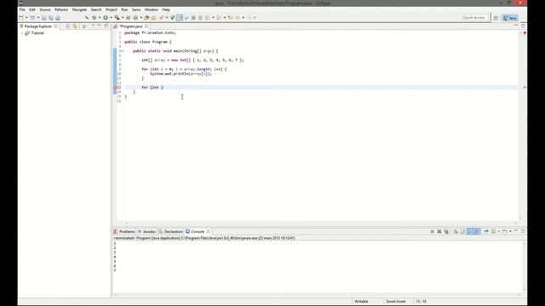Click the New Java Package icon

click(128, 17)
